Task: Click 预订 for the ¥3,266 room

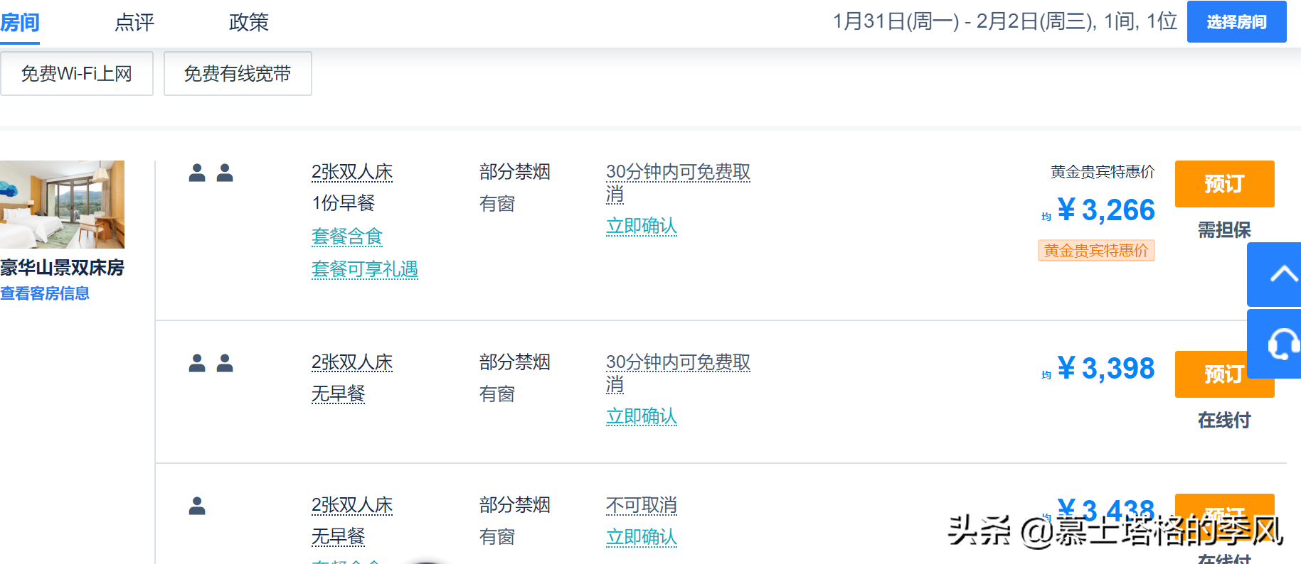Action: point(1223,184)
